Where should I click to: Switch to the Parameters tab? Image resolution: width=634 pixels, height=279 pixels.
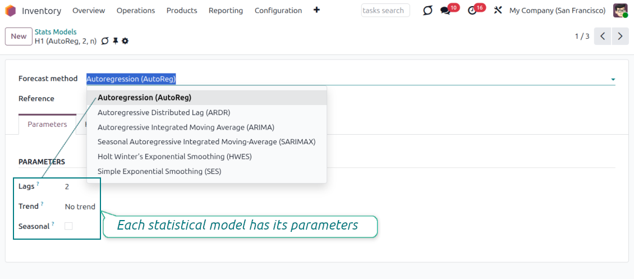(47, 125)
